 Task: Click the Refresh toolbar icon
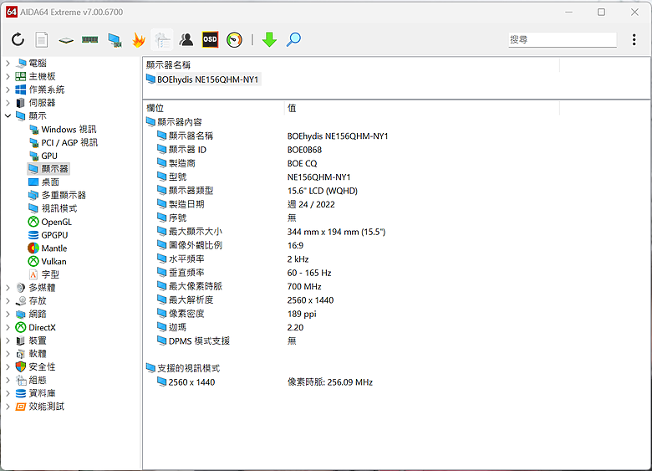click(x=18, y=40)
